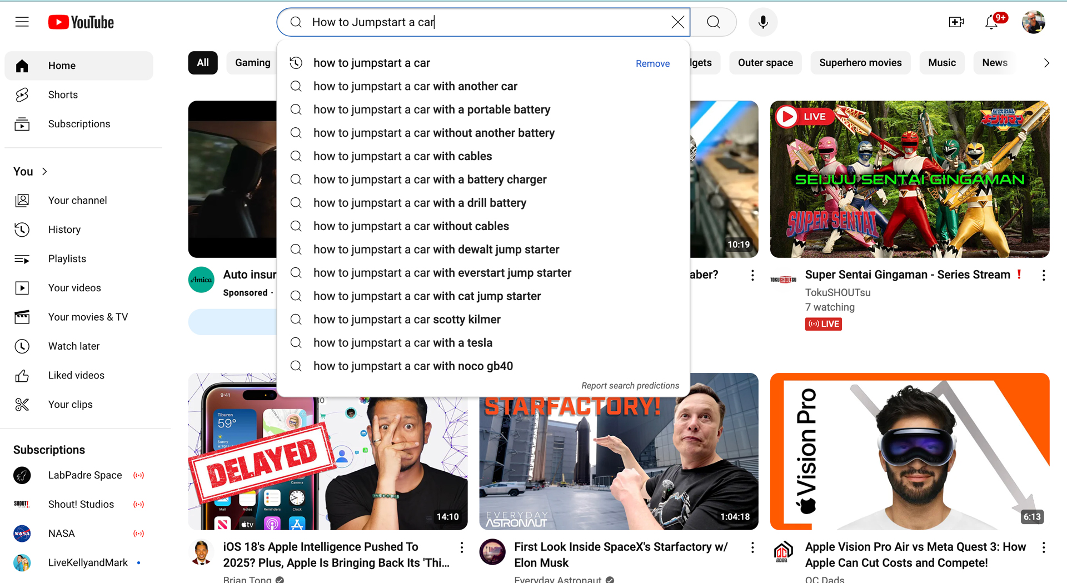This screenshot has height=583, width=1067.
Task: Open Everyday Astronaut channel avatar
Action: 492,552
